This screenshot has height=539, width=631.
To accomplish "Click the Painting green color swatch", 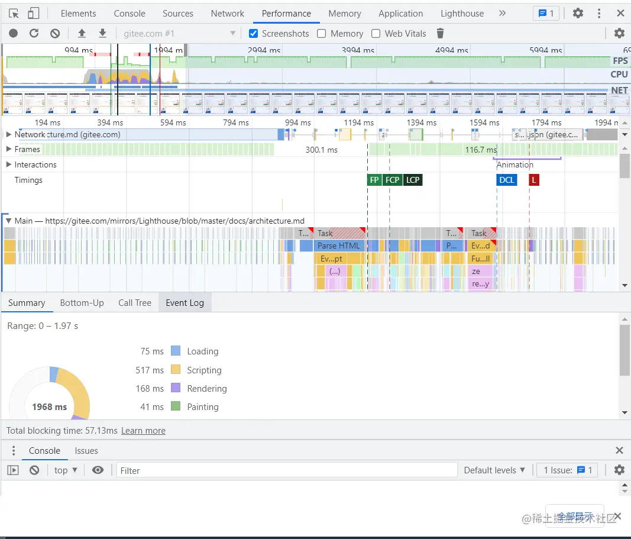I will click(x=176, y=406).
